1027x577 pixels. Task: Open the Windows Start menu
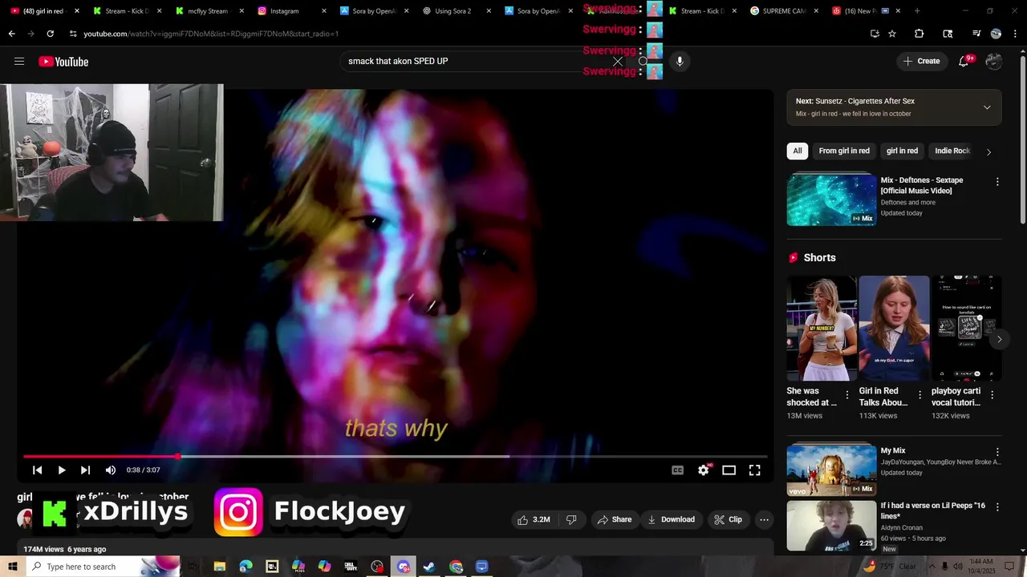pos(12,567)
